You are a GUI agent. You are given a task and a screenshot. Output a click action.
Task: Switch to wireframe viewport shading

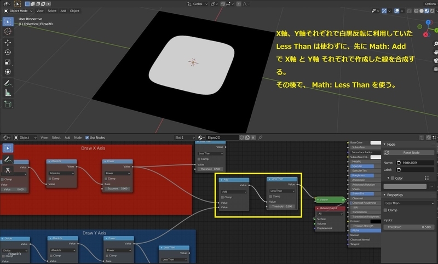(416, 11)
